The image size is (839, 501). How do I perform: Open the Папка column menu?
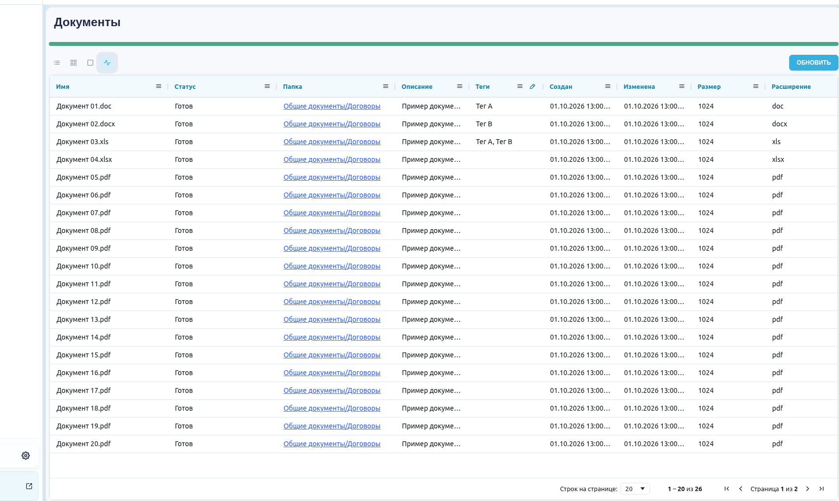(x=385, y=86)
